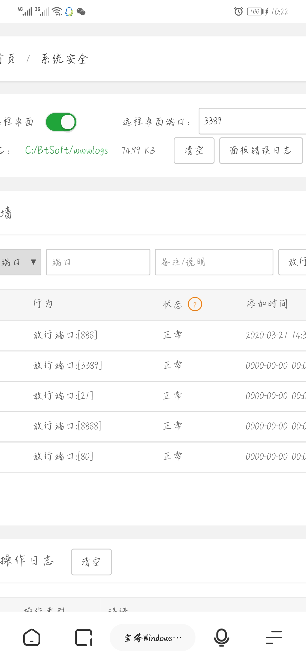Click the orange status help question icon
306x663 pixels.
[195, 304]
